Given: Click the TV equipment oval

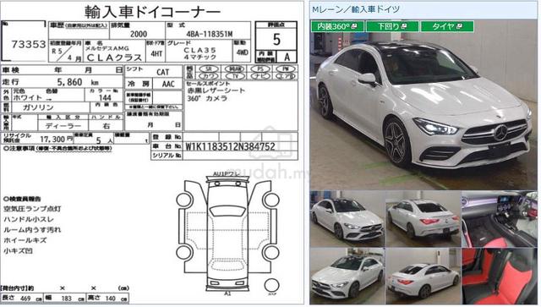Looking at the screenshot, I should coord(235,76).
